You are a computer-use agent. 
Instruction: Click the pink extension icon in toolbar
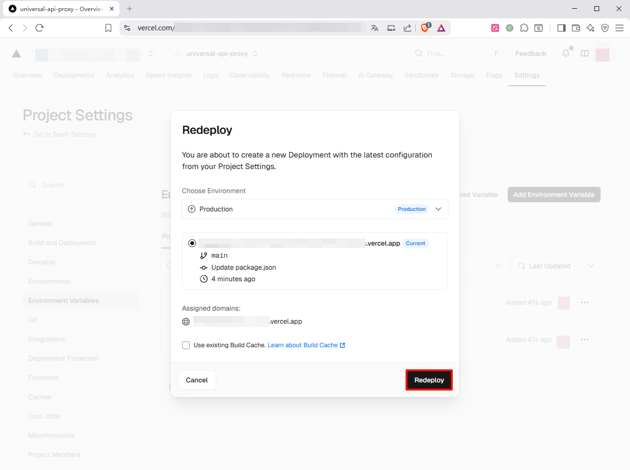pyautogui.click(x=495, y=28)
